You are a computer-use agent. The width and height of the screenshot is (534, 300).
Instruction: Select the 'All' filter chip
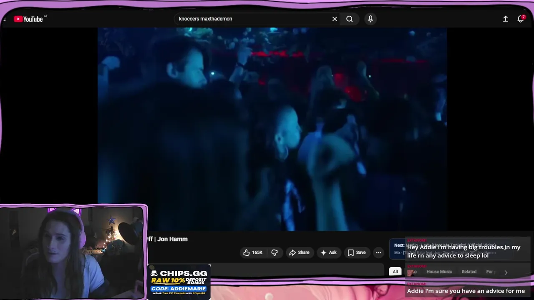(x=395, y=272)
